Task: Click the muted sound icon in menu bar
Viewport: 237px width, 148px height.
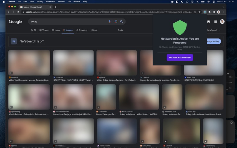Action: (197, 2)
